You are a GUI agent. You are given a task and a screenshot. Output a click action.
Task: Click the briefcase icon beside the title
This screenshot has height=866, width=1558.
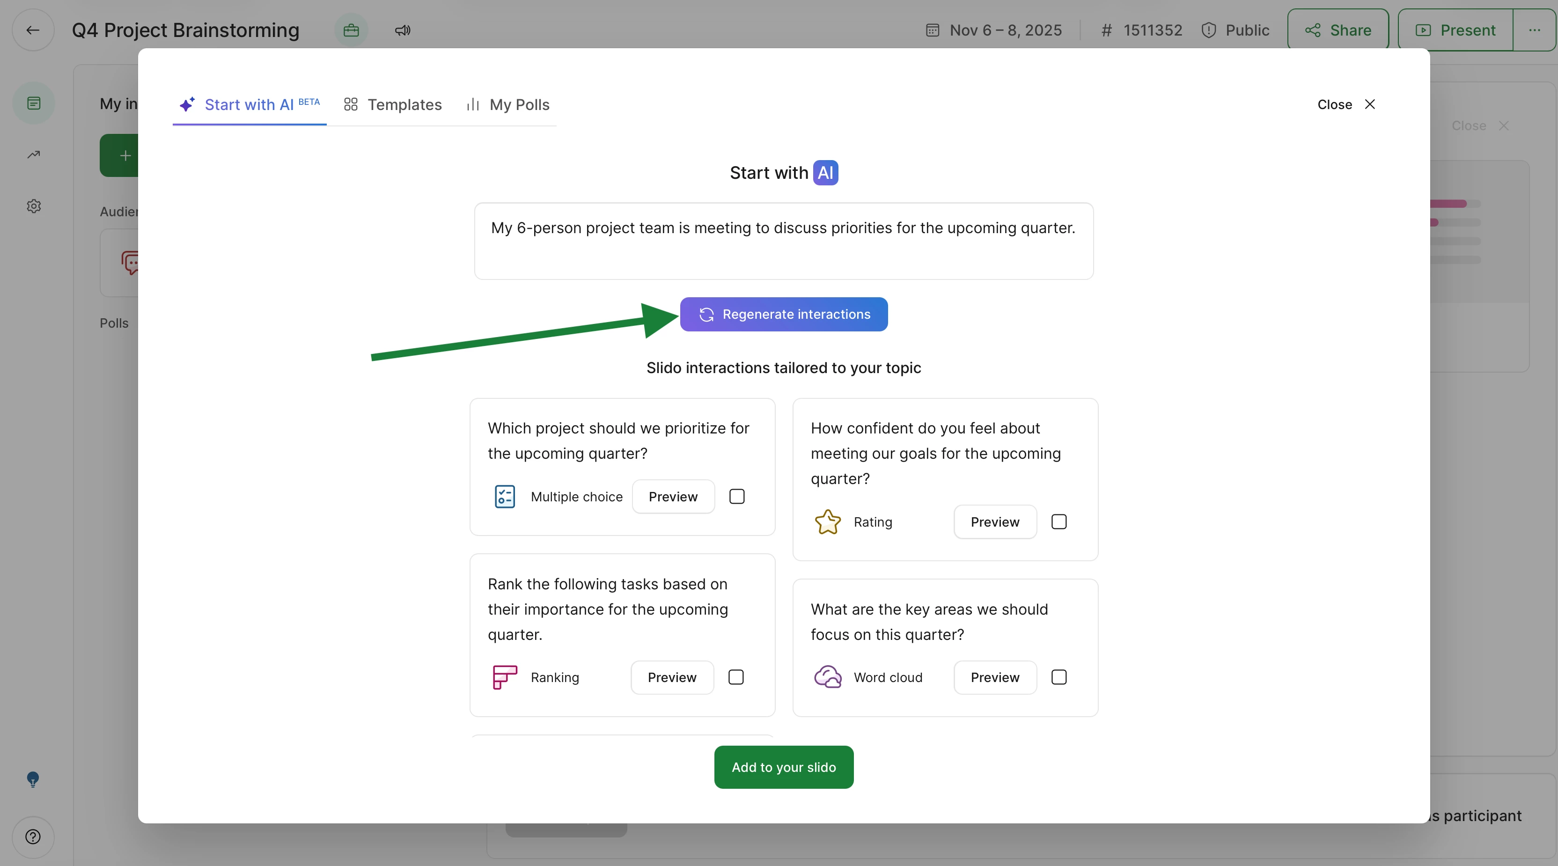351,29
